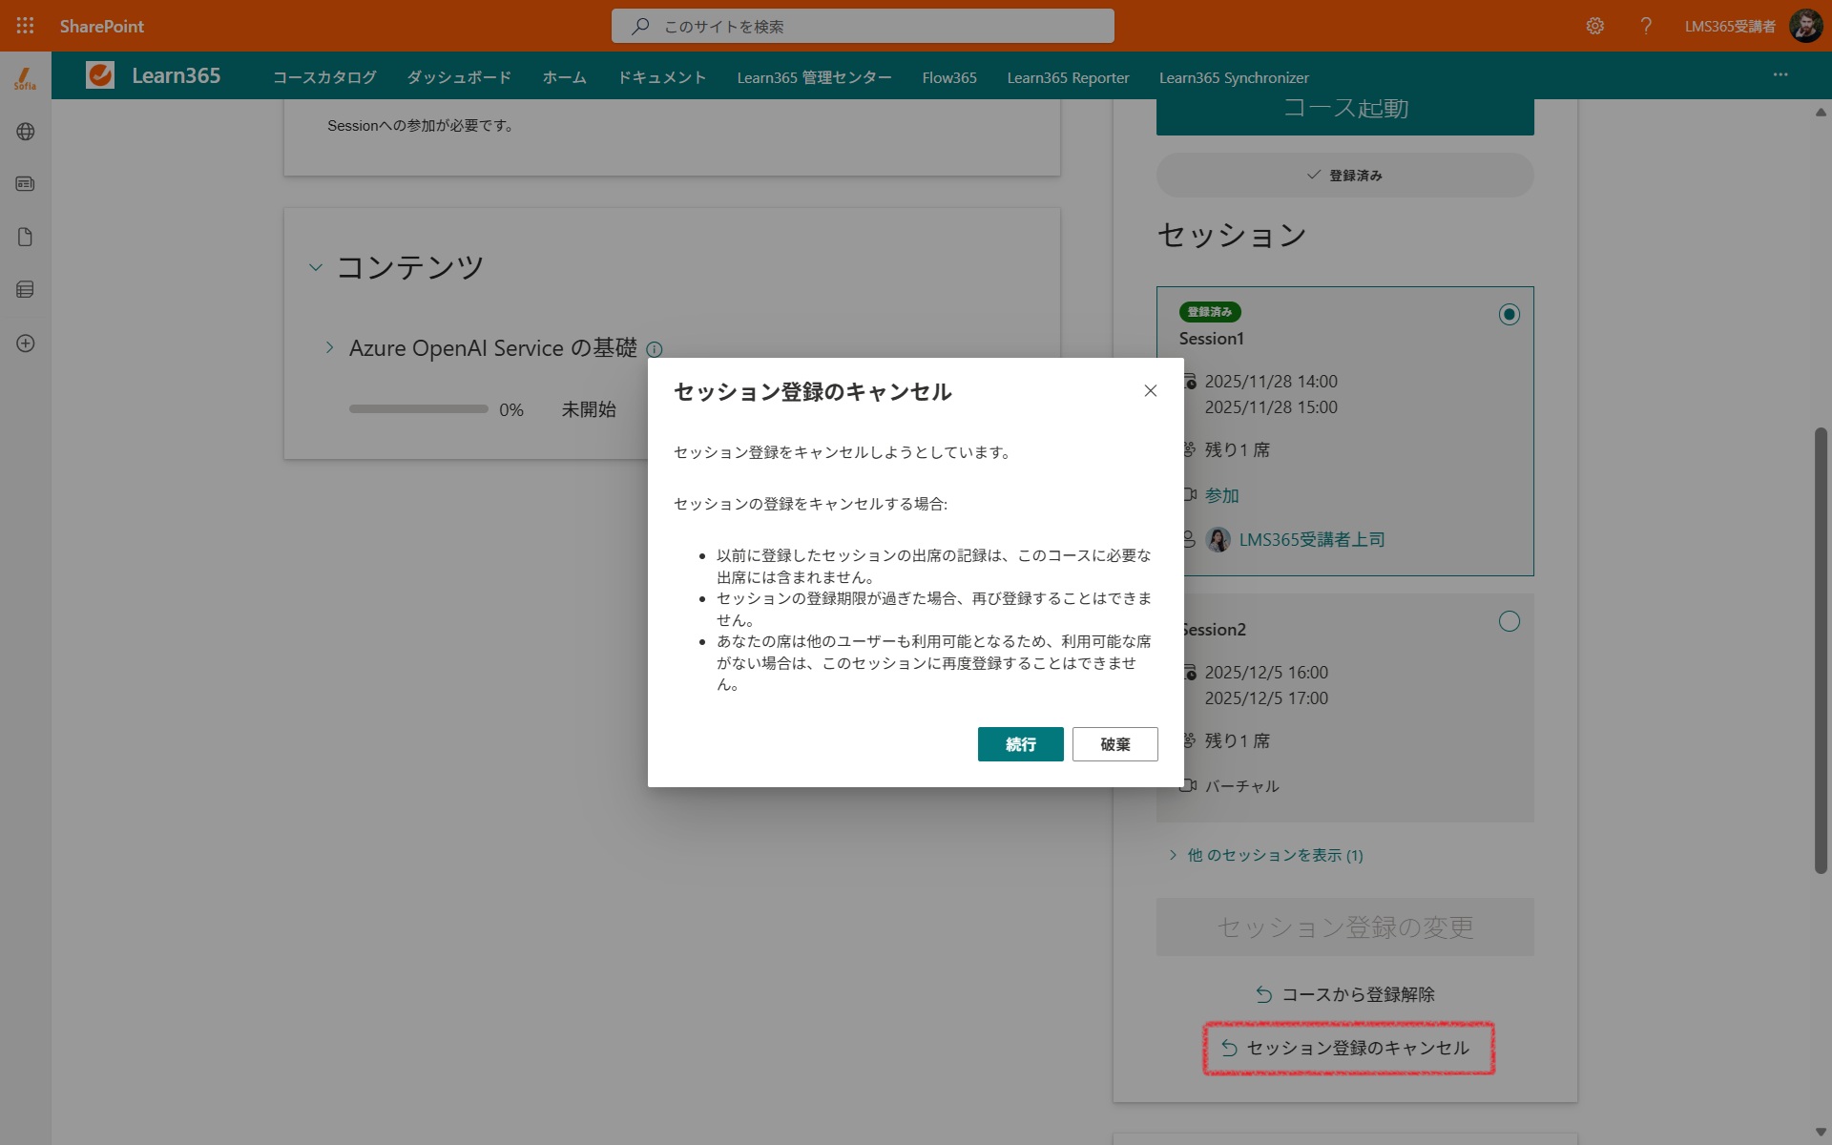Open the LMS365受講者上司 profile link
This screenshot has height=1145, width=1832.
[1311, 540]
